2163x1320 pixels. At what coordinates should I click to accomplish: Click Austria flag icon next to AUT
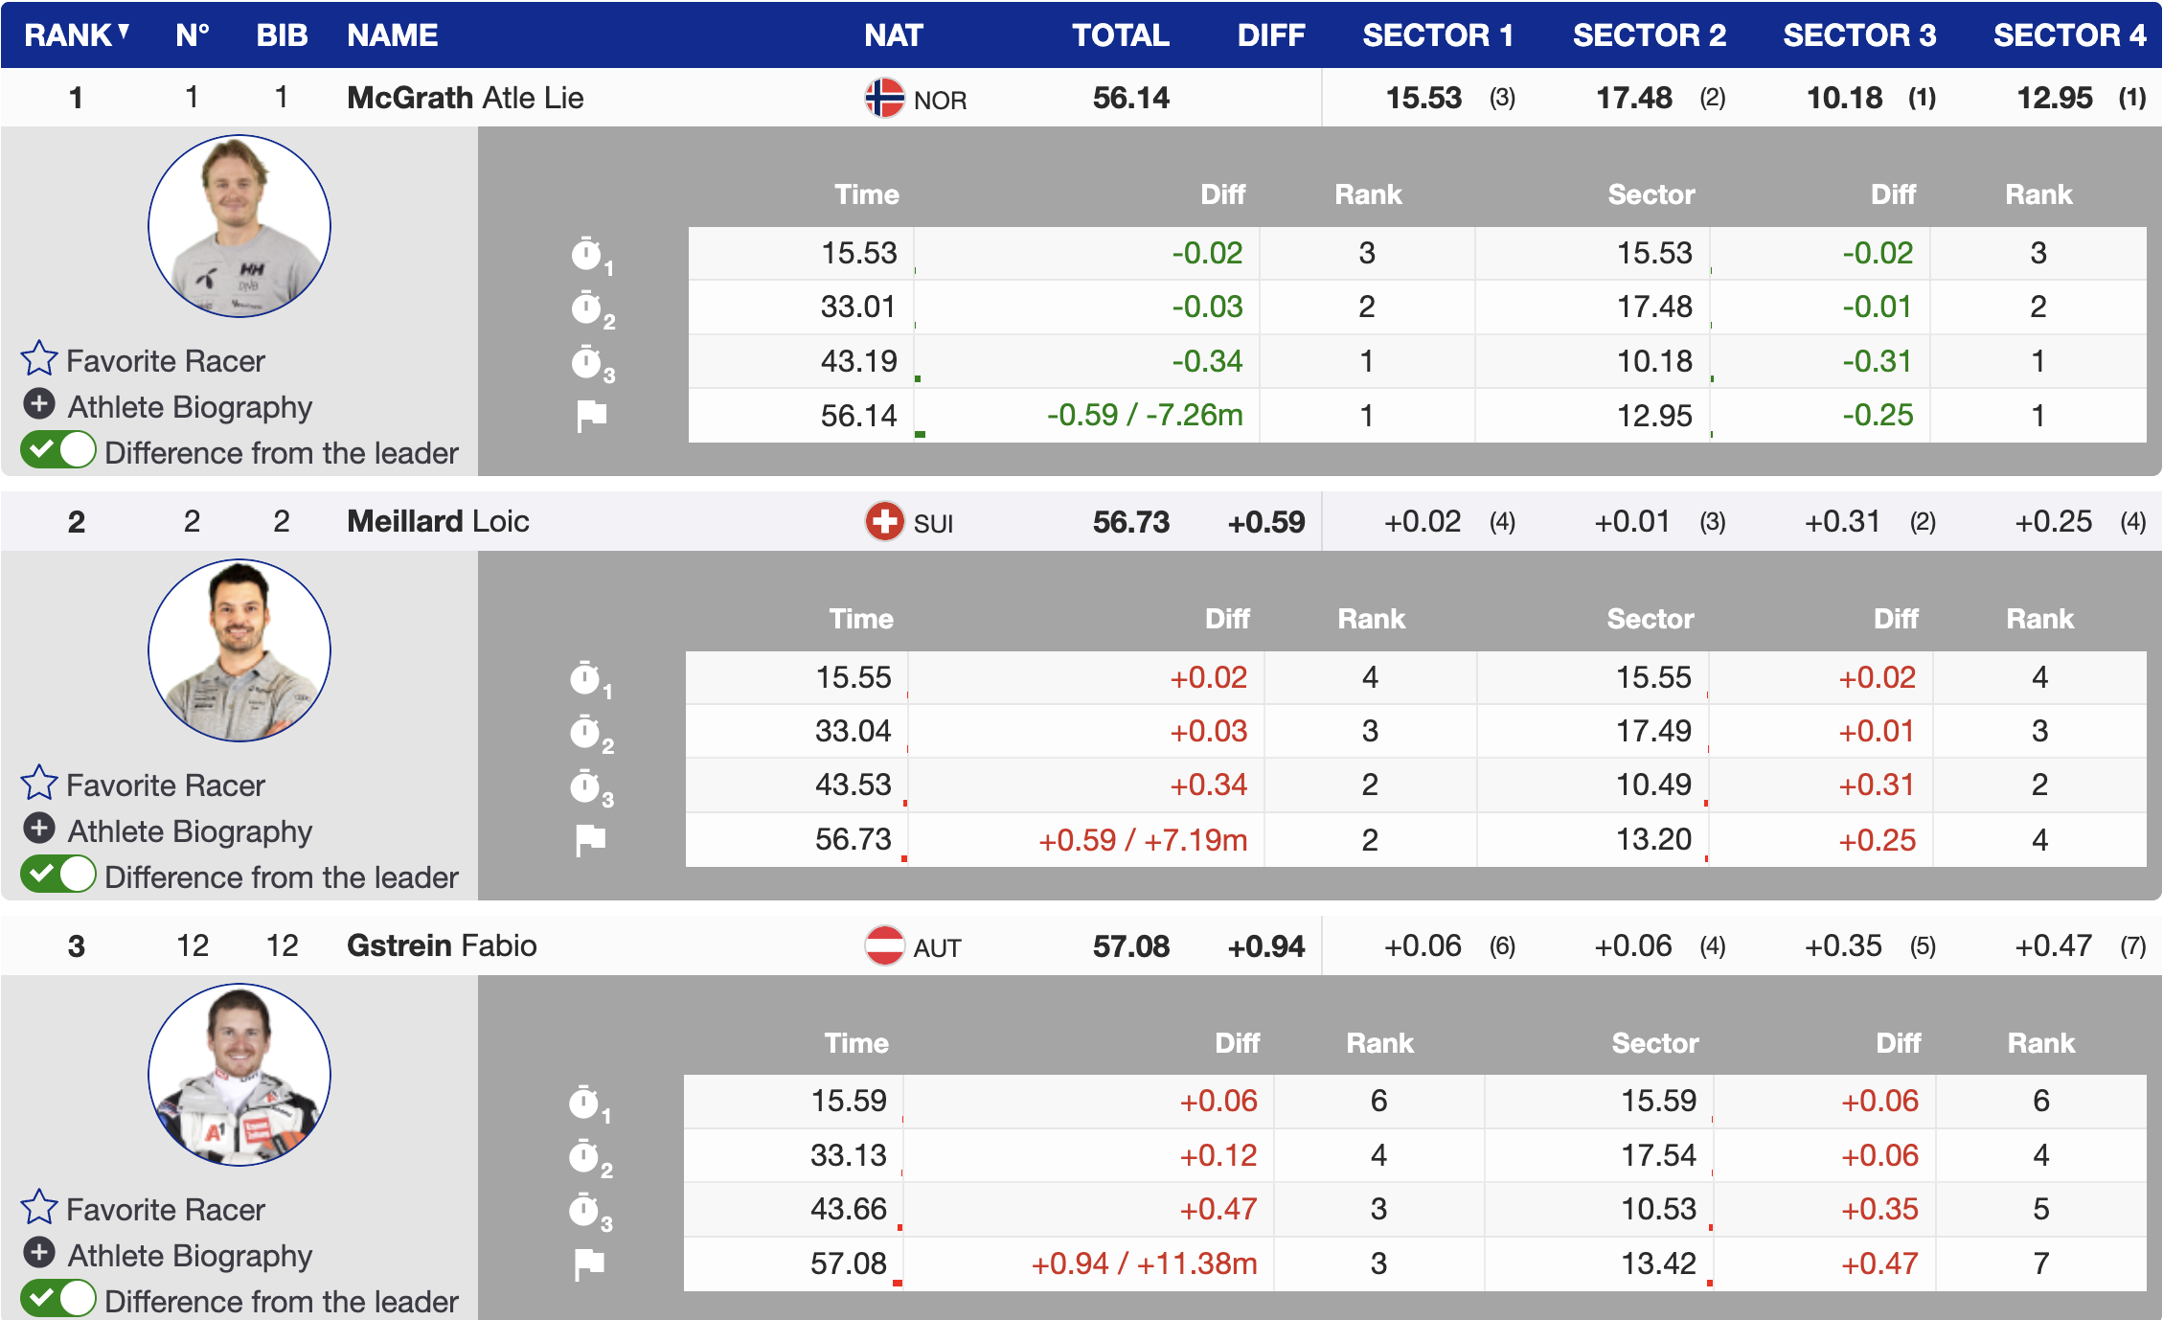click(884, 946)
